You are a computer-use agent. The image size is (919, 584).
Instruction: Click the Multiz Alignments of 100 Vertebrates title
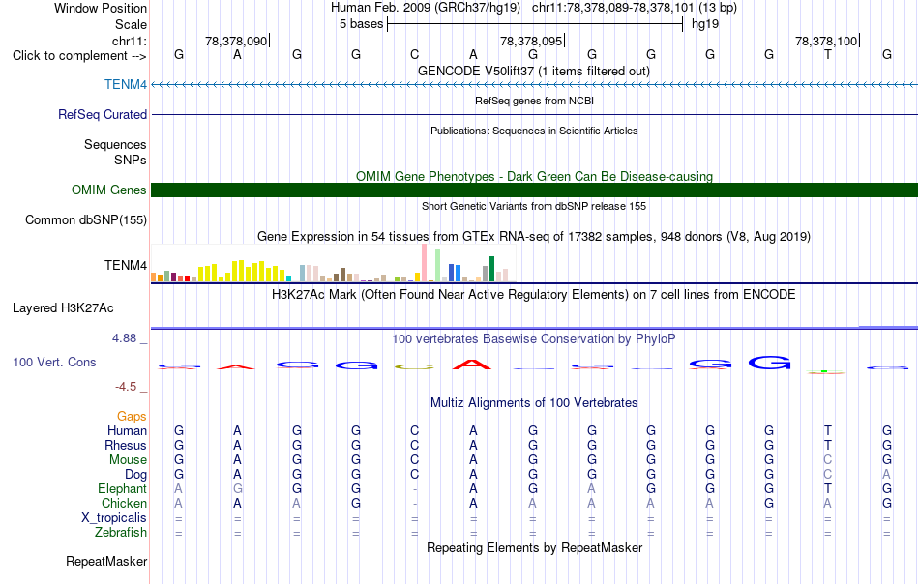(534, 402)
